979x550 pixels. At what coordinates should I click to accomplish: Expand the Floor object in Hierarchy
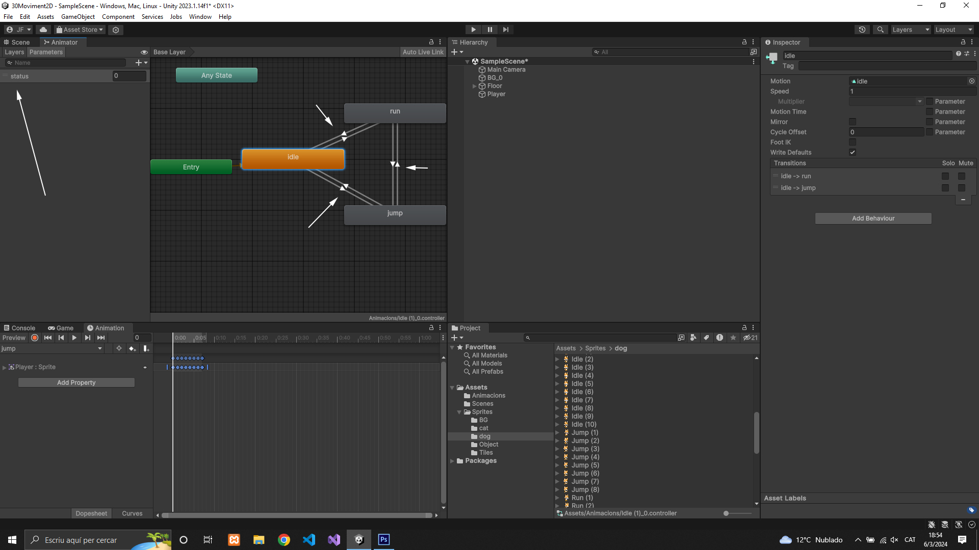(x=474, y=86)
